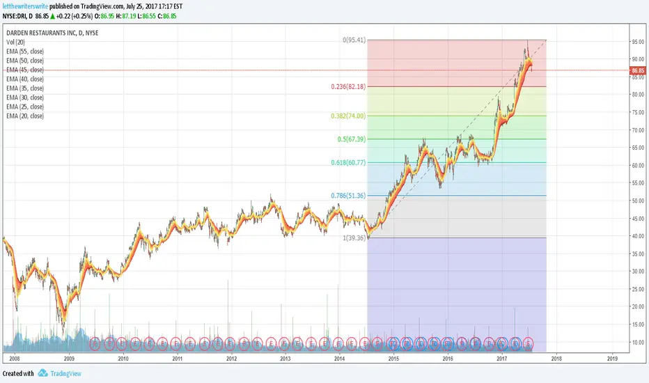Open the letthewriterswrite author profile link
This screenshot has width=649, height=383.
tap(25, 7)
